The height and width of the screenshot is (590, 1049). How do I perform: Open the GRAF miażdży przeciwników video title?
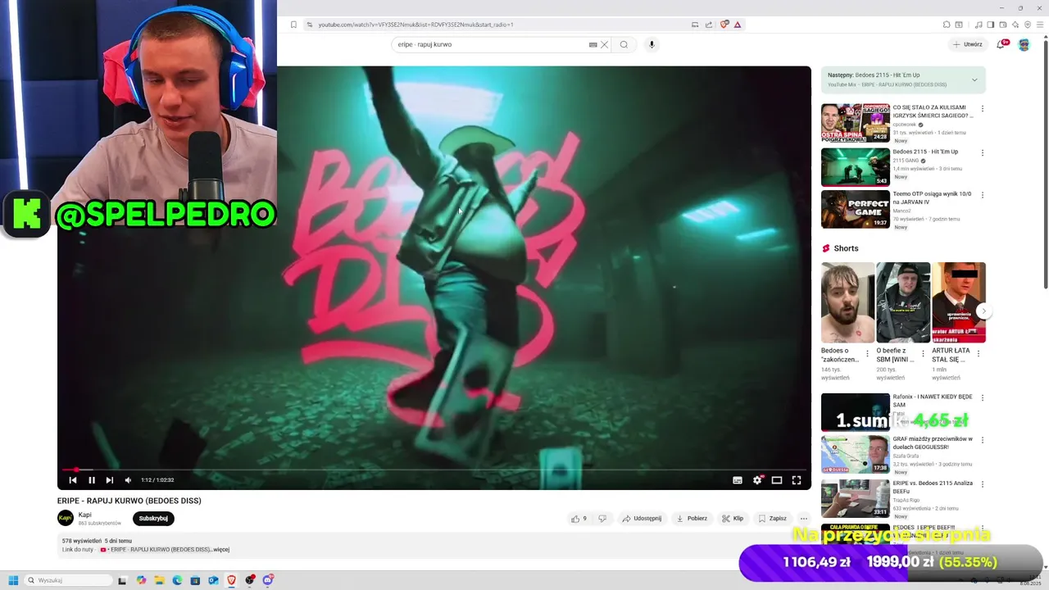point(932,442)
